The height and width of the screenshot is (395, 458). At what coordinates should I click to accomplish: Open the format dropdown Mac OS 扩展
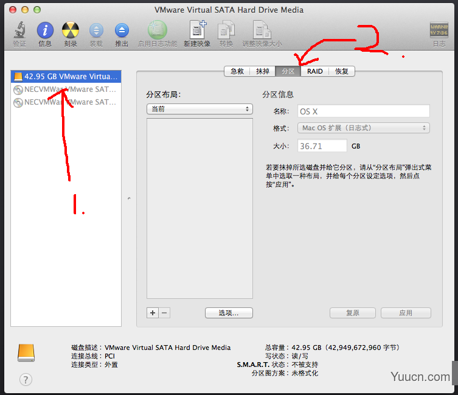tap(363, 128)
